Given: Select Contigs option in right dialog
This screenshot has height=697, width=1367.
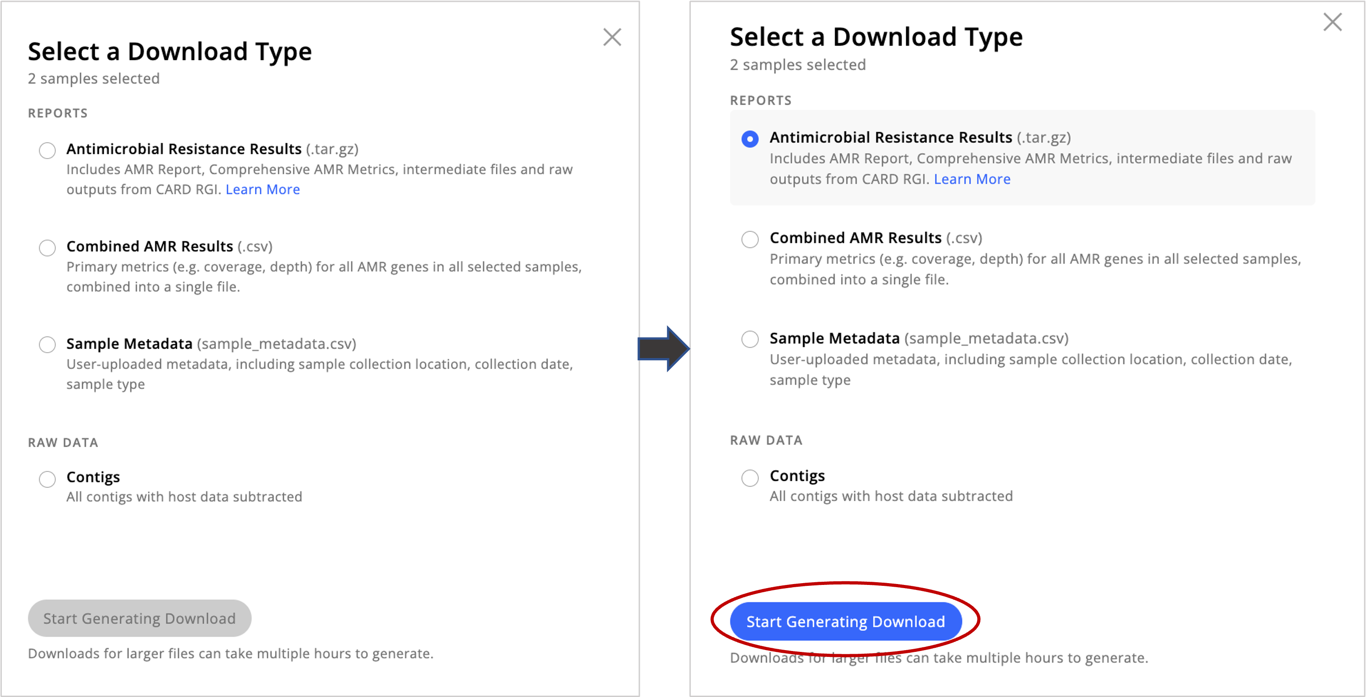Looking at the screenshot, I should click(750, 477).
